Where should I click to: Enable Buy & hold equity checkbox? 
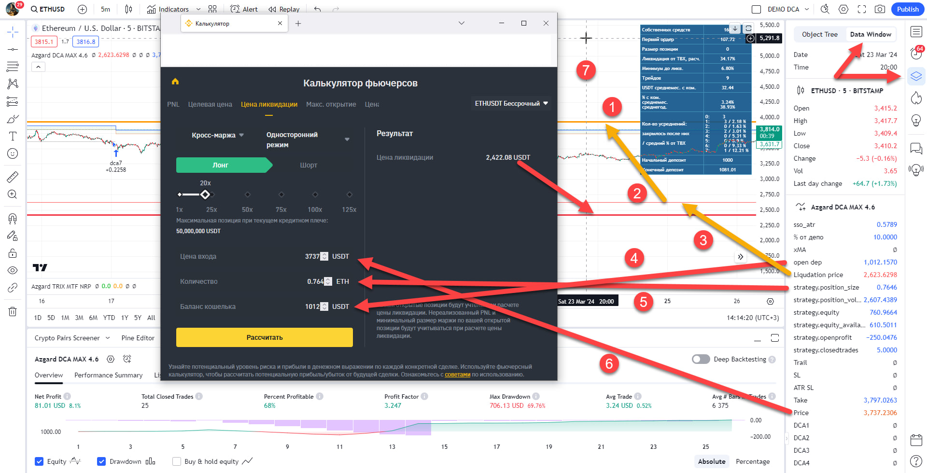[177, 461]
